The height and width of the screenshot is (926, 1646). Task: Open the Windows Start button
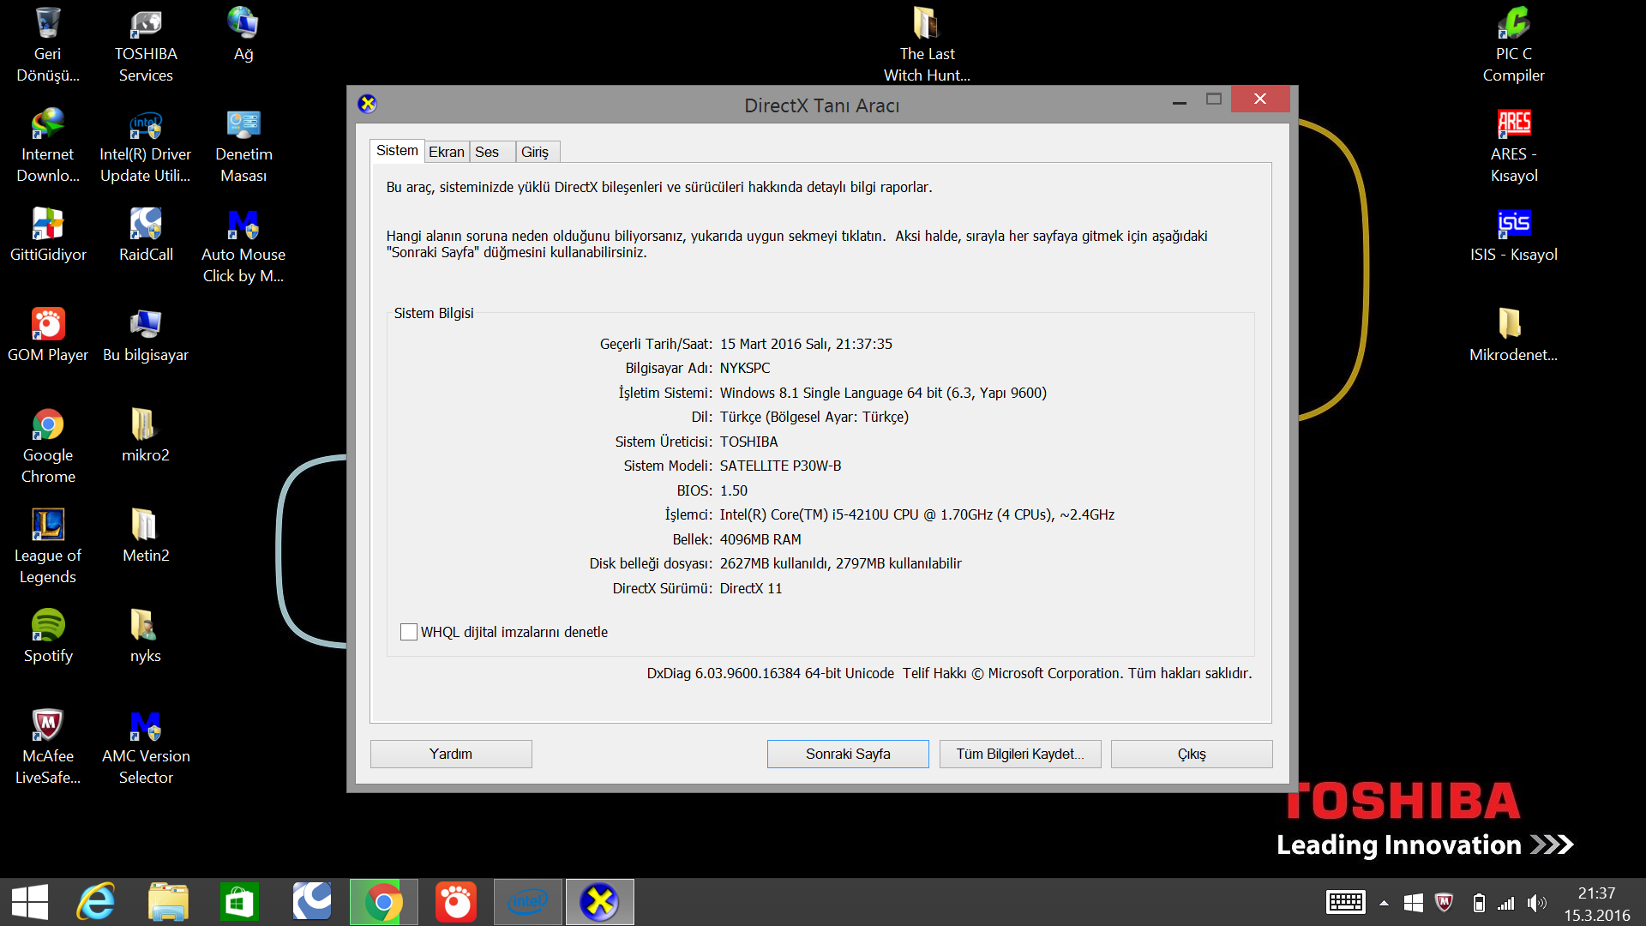(x=30, y=902)
